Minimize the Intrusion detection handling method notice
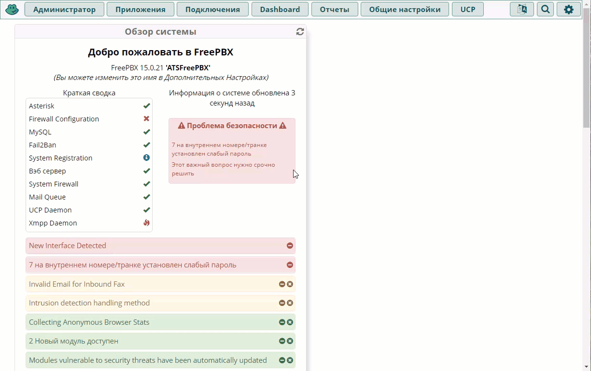Screen dimensions: 591x371 coord(282,303)
